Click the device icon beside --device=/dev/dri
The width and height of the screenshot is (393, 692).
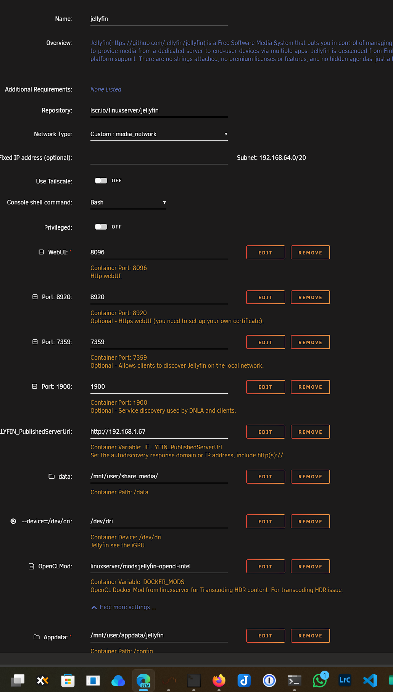[x=13, y=521]
